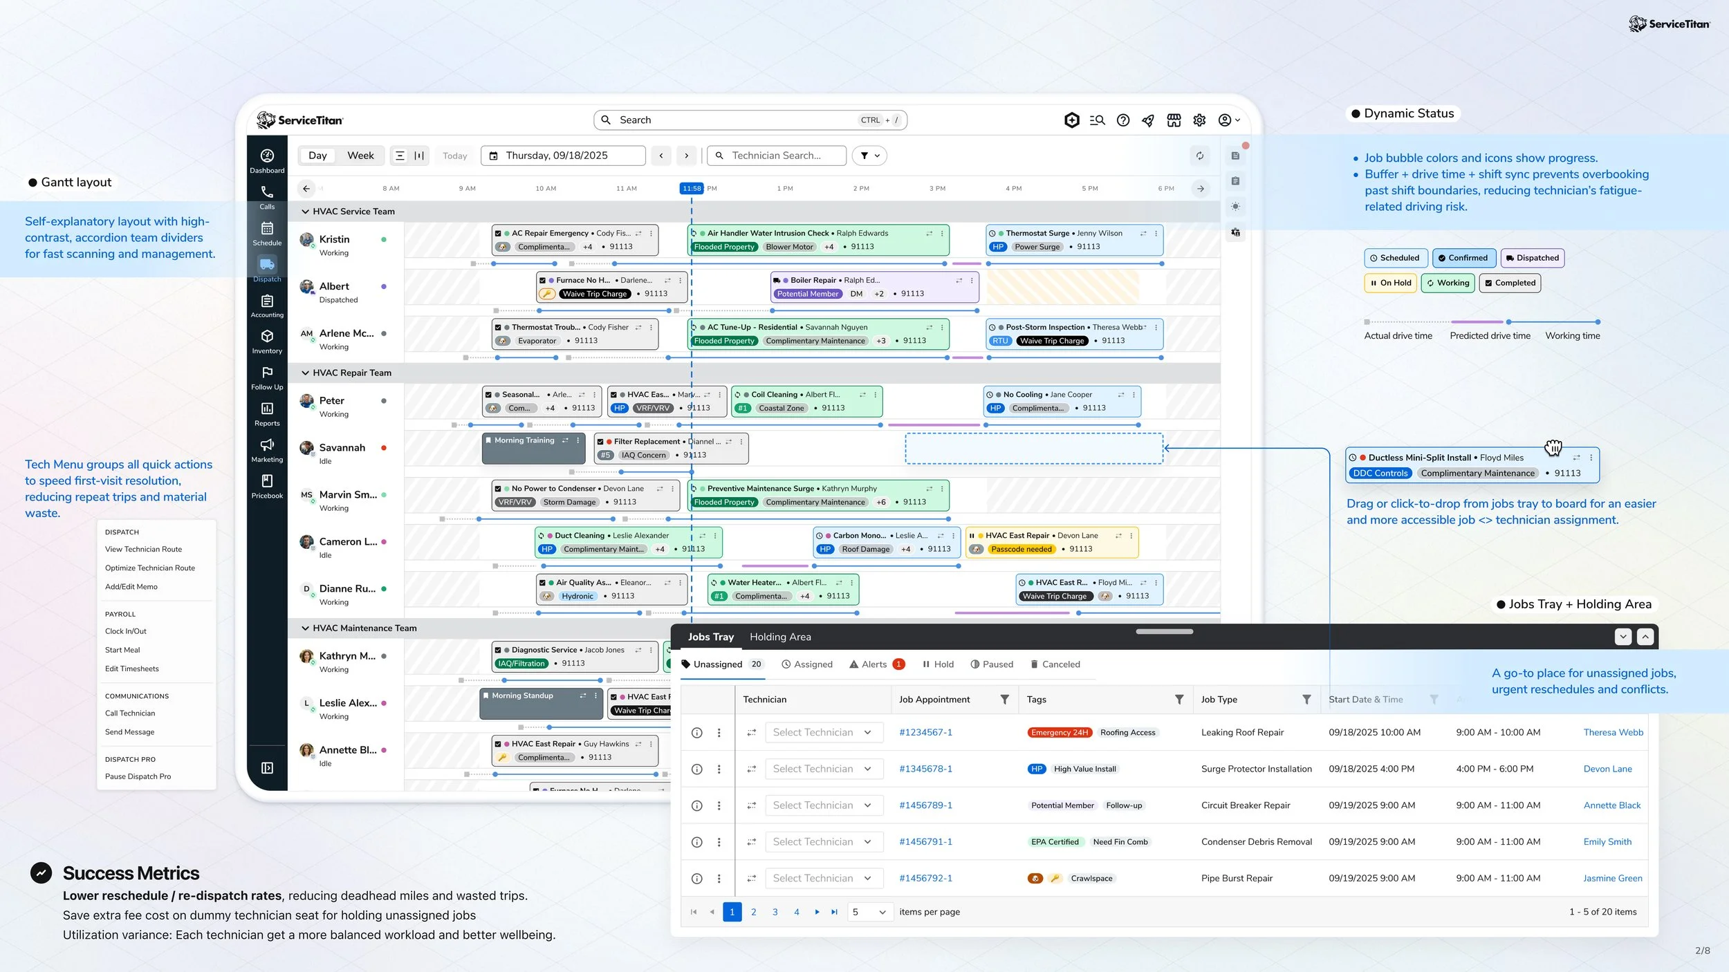Click the rocket icon in the header
This screenshot has width=1729, height=972.
pyautogui.click(x=1148, y=120)
